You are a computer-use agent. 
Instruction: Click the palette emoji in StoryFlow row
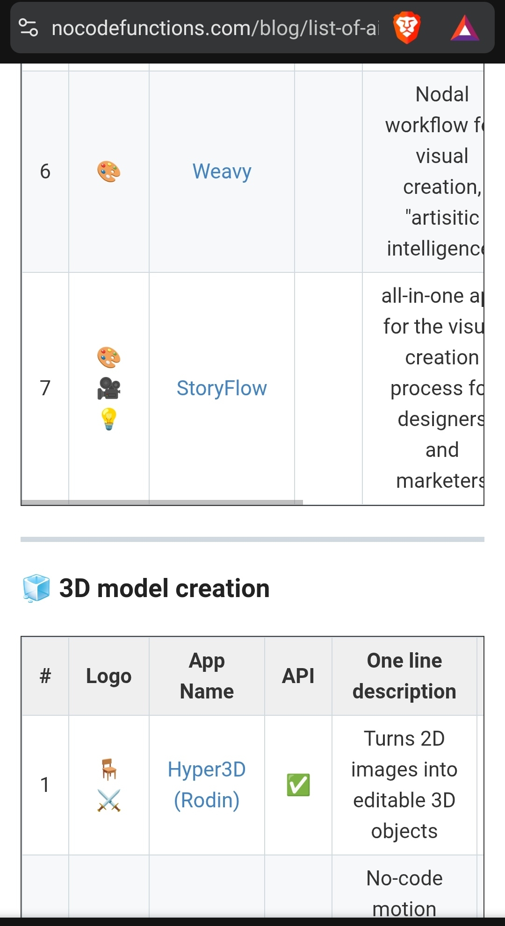tap(109, 357)
